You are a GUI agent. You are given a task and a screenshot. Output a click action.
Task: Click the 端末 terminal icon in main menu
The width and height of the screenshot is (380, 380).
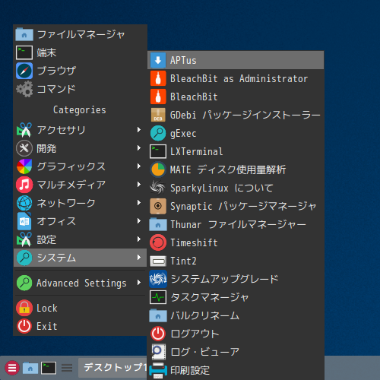(x=24, y=52)
